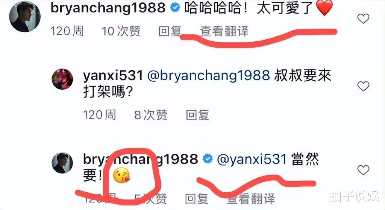This screenshot has height=210, width=385.
Task: Reply to yanxi531's comment via 回复
Action: (x=198, y=115)
